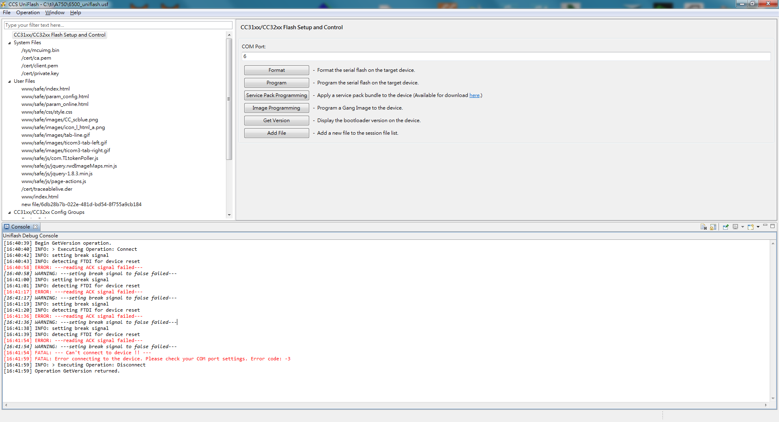
Task: Select www/safe/js/jquery-1.8.3.min.js file
Action: click(57, 174)
